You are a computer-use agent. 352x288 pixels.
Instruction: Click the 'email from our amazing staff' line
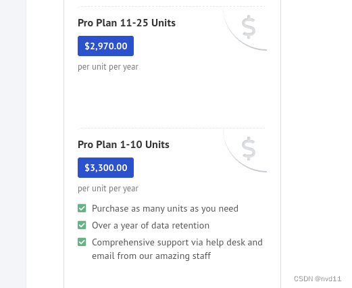[x=151, y=256]
